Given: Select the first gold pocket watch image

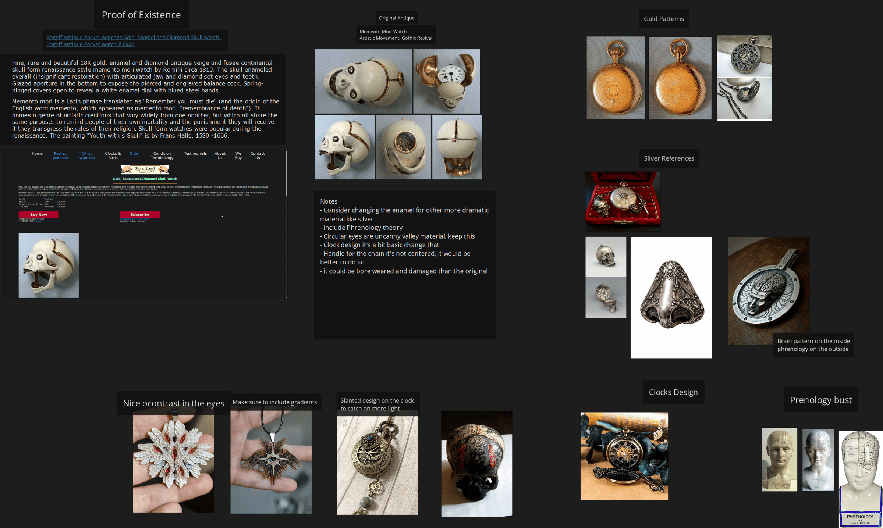Looking at the screenshot, I should point(616,78).
